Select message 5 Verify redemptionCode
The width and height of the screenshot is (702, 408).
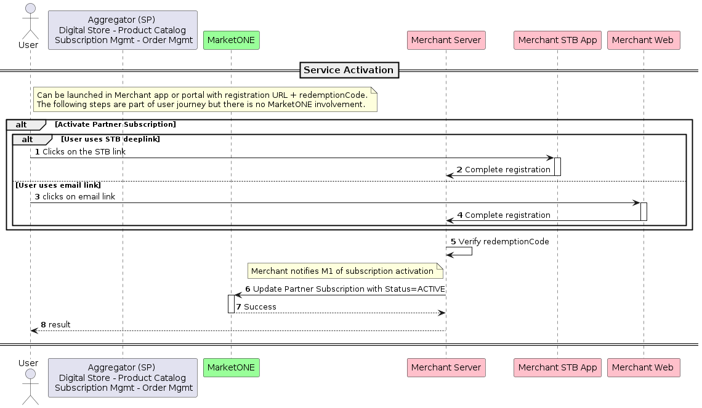499,242
